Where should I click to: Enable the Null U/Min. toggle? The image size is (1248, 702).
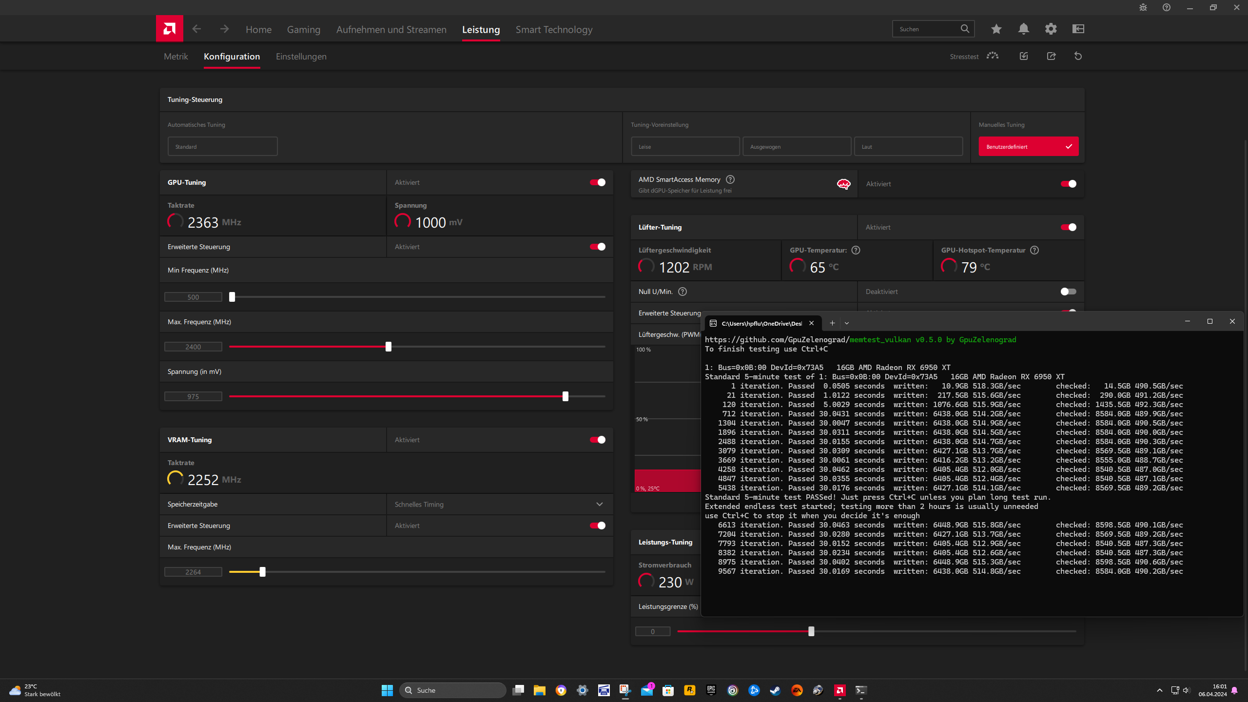[1068, 292]
